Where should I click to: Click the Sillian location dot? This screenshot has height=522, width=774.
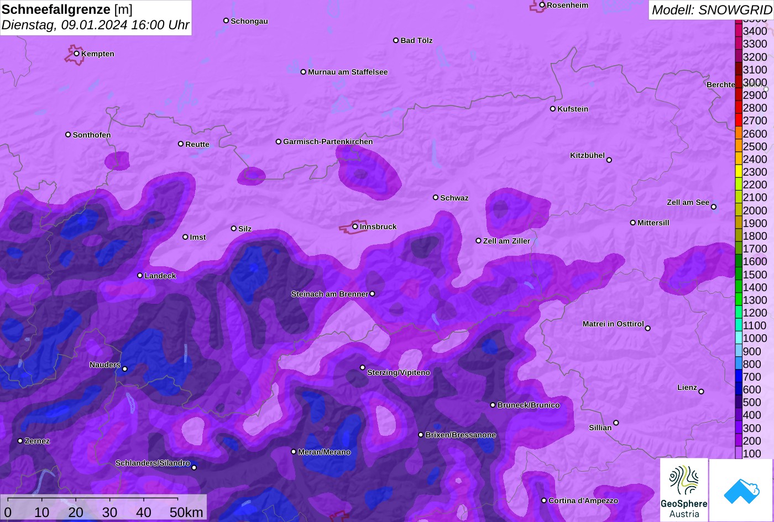pos(616,423)
